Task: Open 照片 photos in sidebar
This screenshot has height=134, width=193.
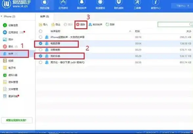Action: coord(8,39)
